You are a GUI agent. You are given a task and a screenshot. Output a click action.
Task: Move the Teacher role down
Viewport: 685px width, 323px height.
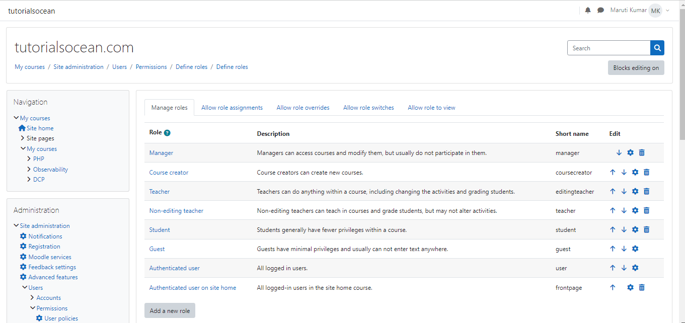pos(624,191)
